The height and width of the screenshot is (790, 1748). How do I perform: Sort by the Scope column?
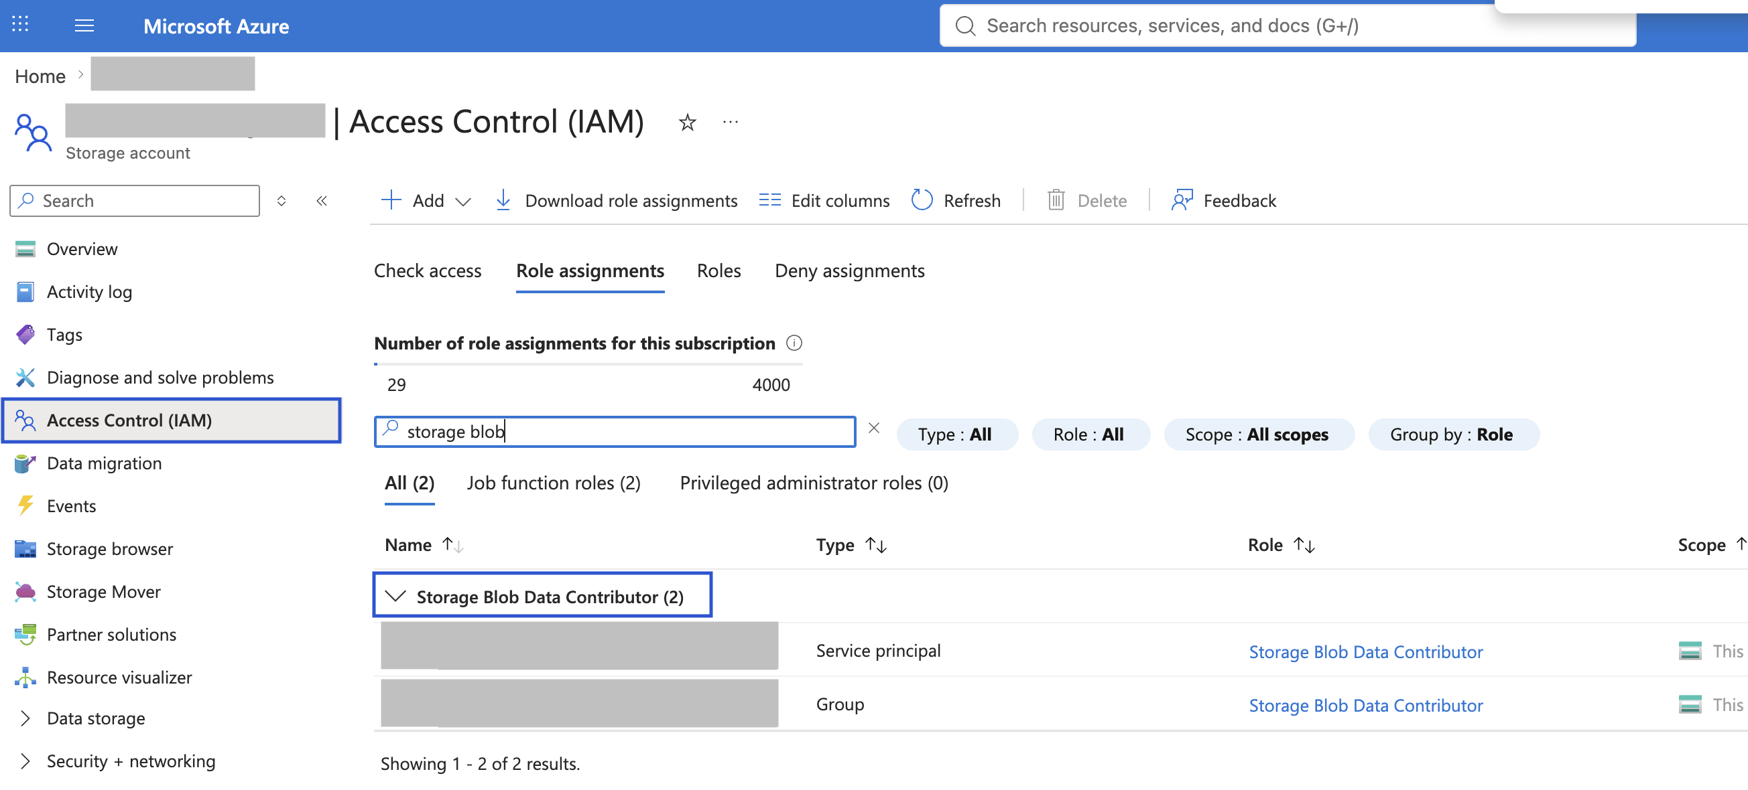(1711, 545)
